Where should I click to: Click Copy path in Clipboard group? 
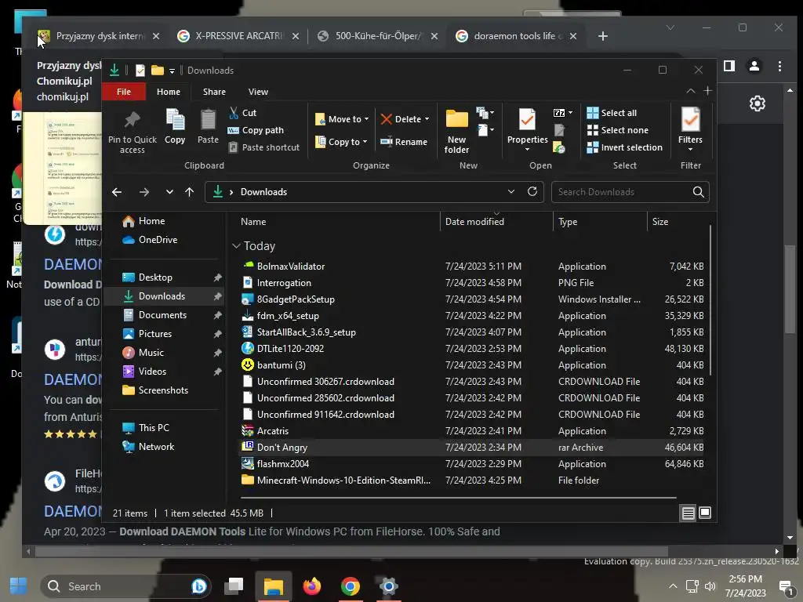[x=256, y=130]
